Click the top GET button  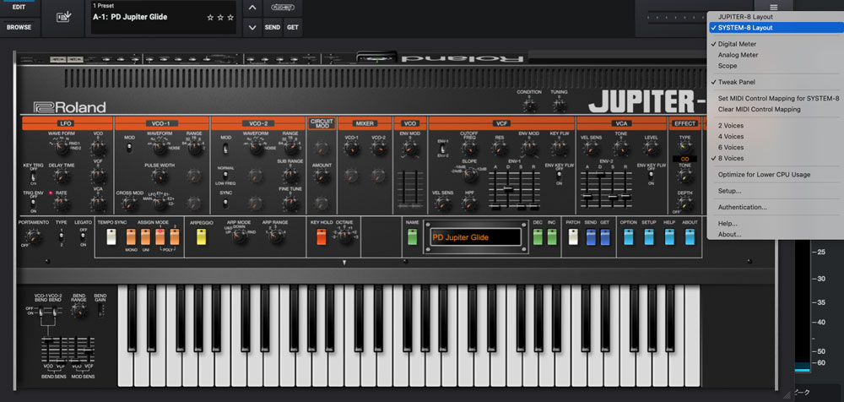coord(292,28)
